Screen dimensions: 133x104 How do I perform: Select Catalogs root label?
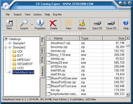point(15,39)
